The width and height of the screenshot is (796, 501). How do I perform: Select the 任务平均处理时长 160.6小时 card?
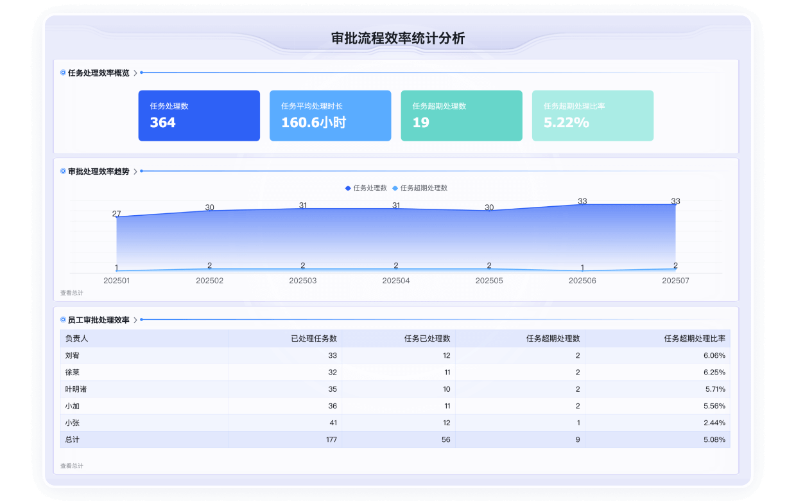point(330,115)
